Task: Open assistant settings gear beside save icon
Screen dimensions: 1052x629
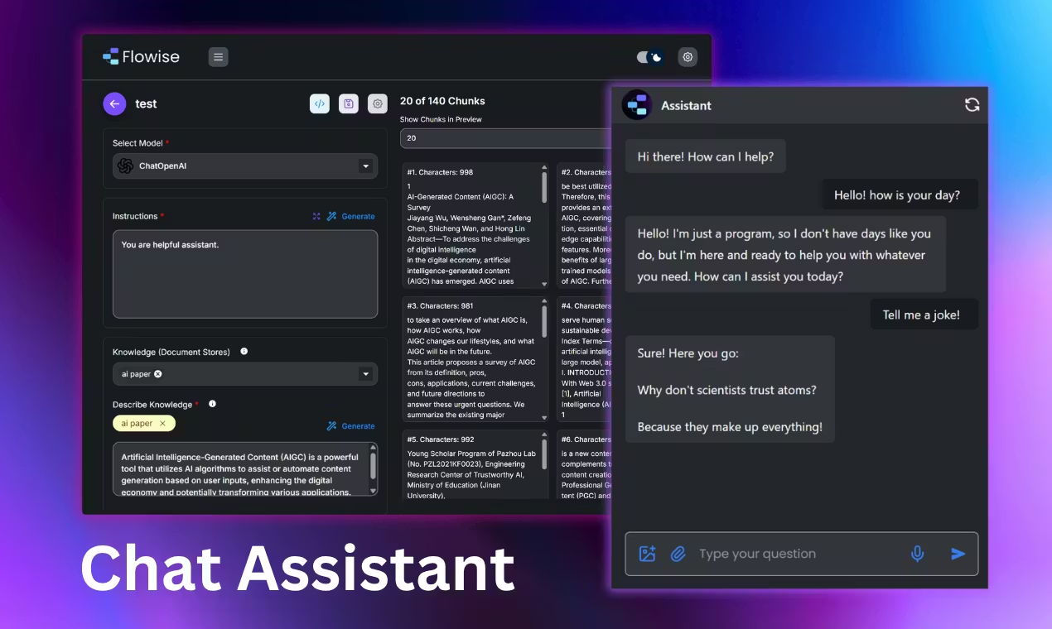Action: point(378,103)
